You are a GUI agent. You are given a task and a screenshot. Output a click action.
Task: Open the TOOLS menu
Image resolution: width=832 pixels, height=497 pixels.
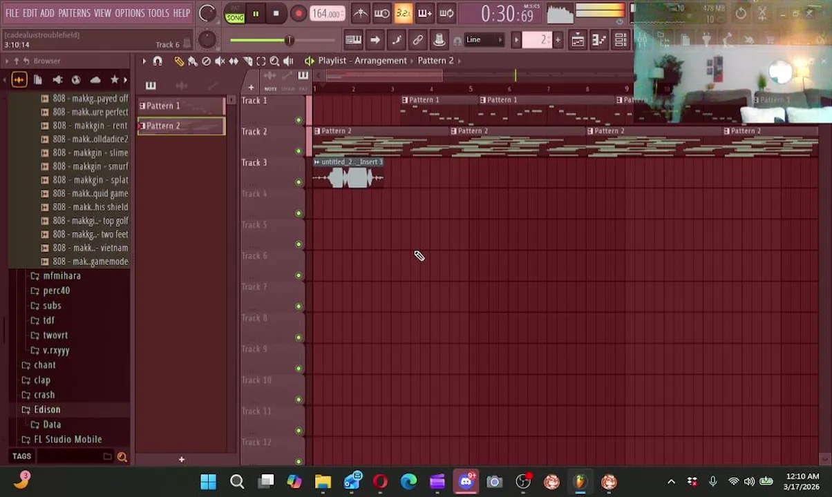click(x=158, y=13)
